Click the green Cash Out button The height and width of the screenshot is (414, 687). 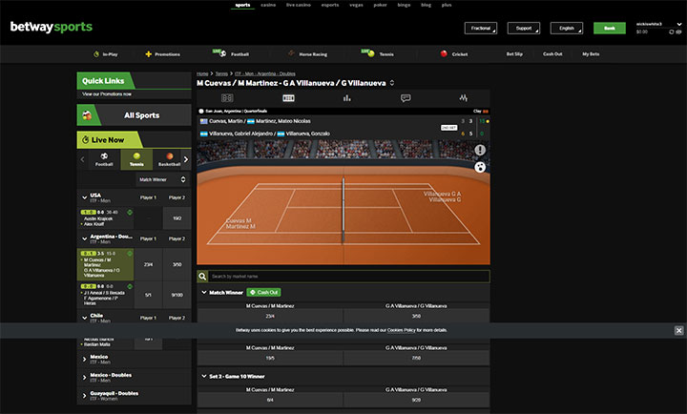point(263,292)
